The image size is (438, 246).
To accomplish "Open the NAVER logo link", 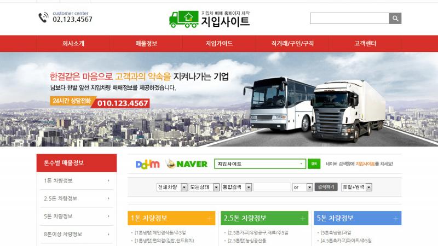I will point(186,163).
